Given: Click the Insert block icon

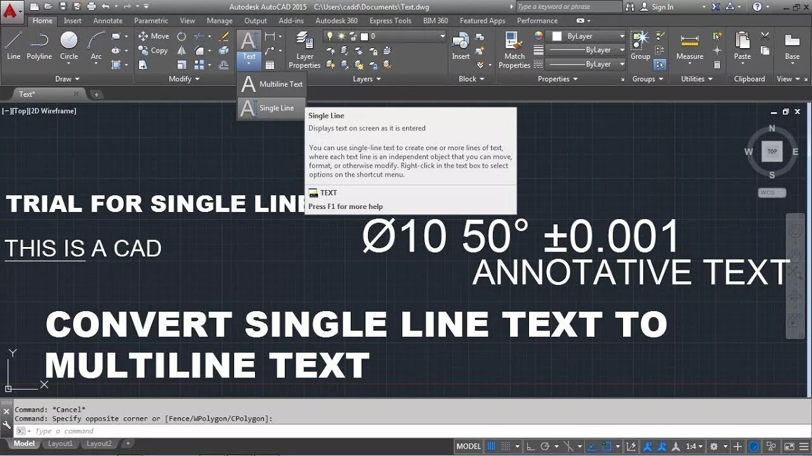Looking at the screenshot, I should (x=461, y=46).
